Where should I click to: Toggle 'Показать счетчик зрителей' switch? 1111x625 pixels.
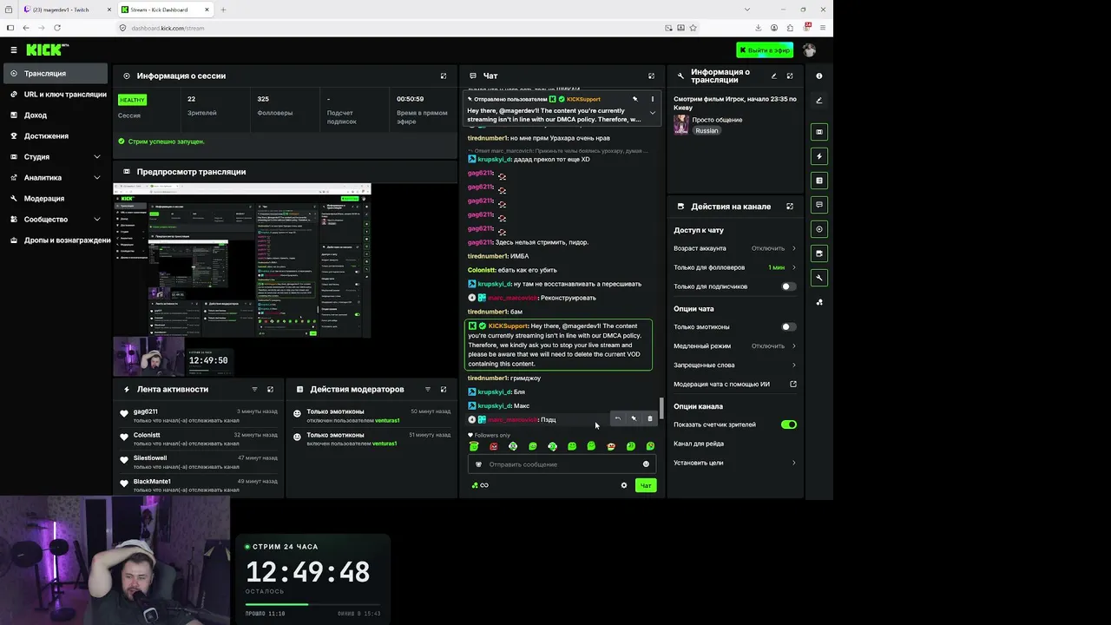[788, 424]
